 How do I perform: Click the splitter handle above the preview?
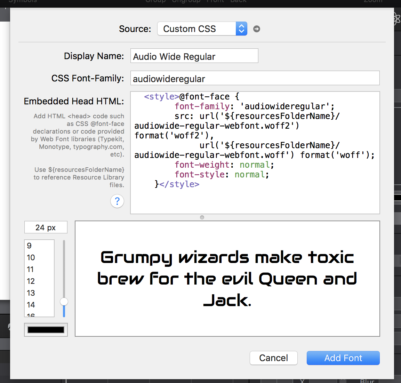[x=202, y=217]
